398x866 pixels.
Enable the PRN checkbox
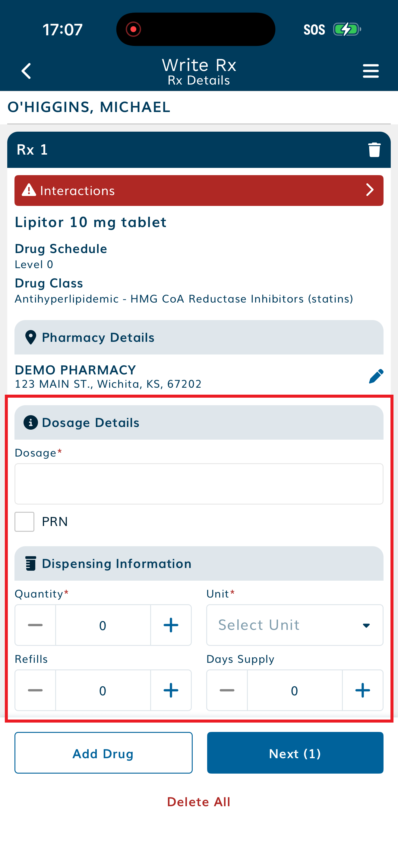pyautogui.click(x=24, y=521)
